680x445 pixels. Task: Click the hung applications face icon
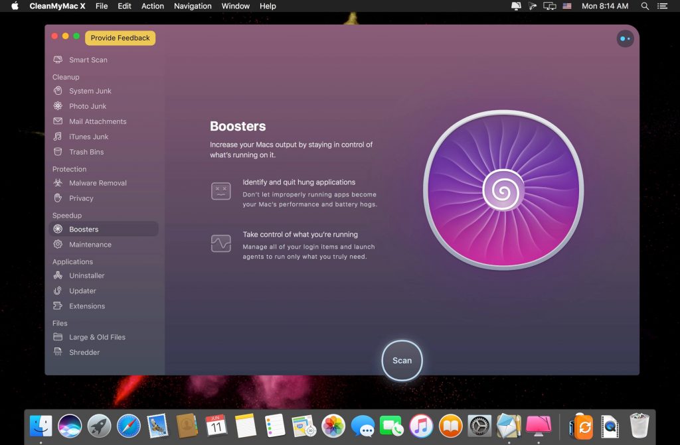(220, 191)
